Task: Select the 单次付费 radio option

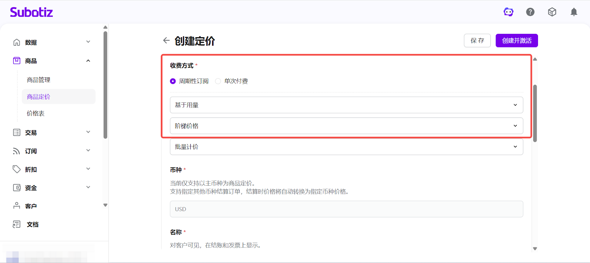Action: tap(218, 81)
